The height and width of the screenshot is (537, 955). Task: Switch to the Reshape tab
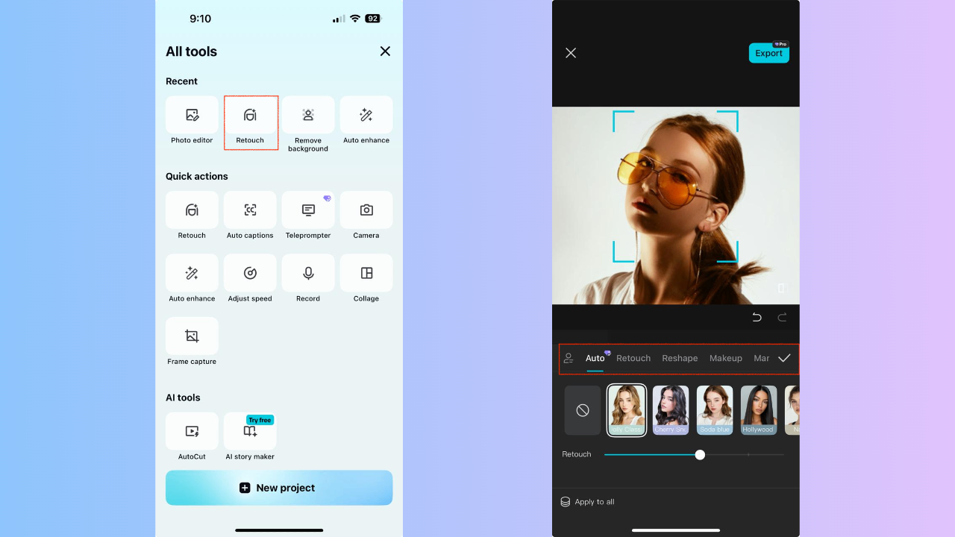click(680, 358)
